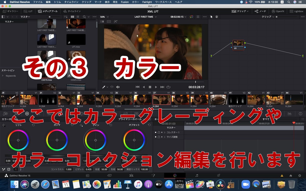Toggle the コレクター1 keyframe enable dot
Viewport: 306px width, 191px height.
(x=156, y=132)
